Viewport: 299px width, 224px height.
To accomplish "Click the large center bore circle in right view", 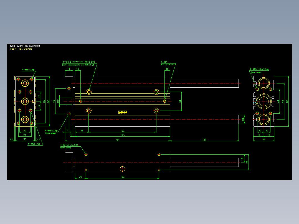I will point(264,101).
